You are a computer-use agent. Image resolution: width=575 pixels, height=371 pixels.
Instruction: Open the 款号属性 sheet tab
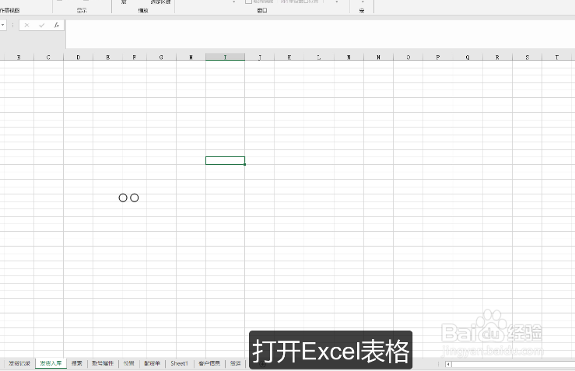pos(103,363)
